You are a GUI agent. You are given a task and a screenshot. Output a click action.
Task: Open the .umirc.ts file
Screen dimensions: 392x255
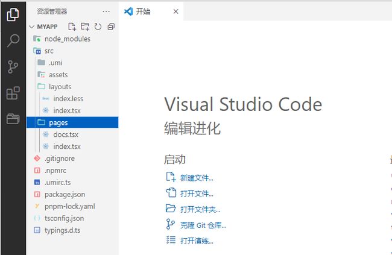click(x=72, y=183)
